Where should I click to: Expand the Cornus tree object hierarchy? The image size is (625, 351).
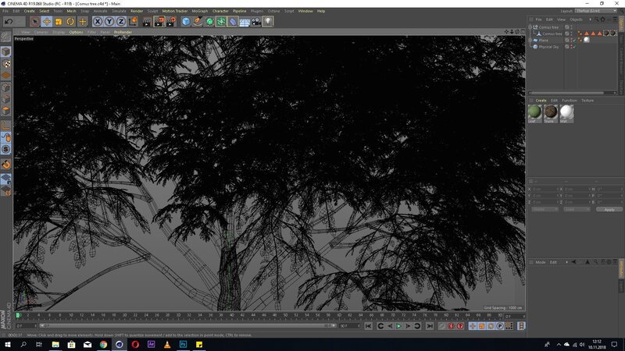coord(531,27)
